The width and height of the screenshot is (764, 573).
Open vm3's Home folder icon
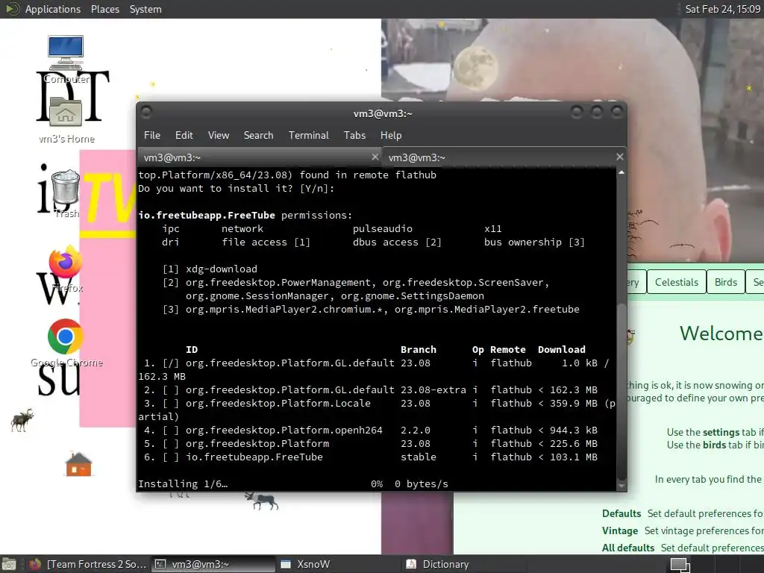point(66,120)
